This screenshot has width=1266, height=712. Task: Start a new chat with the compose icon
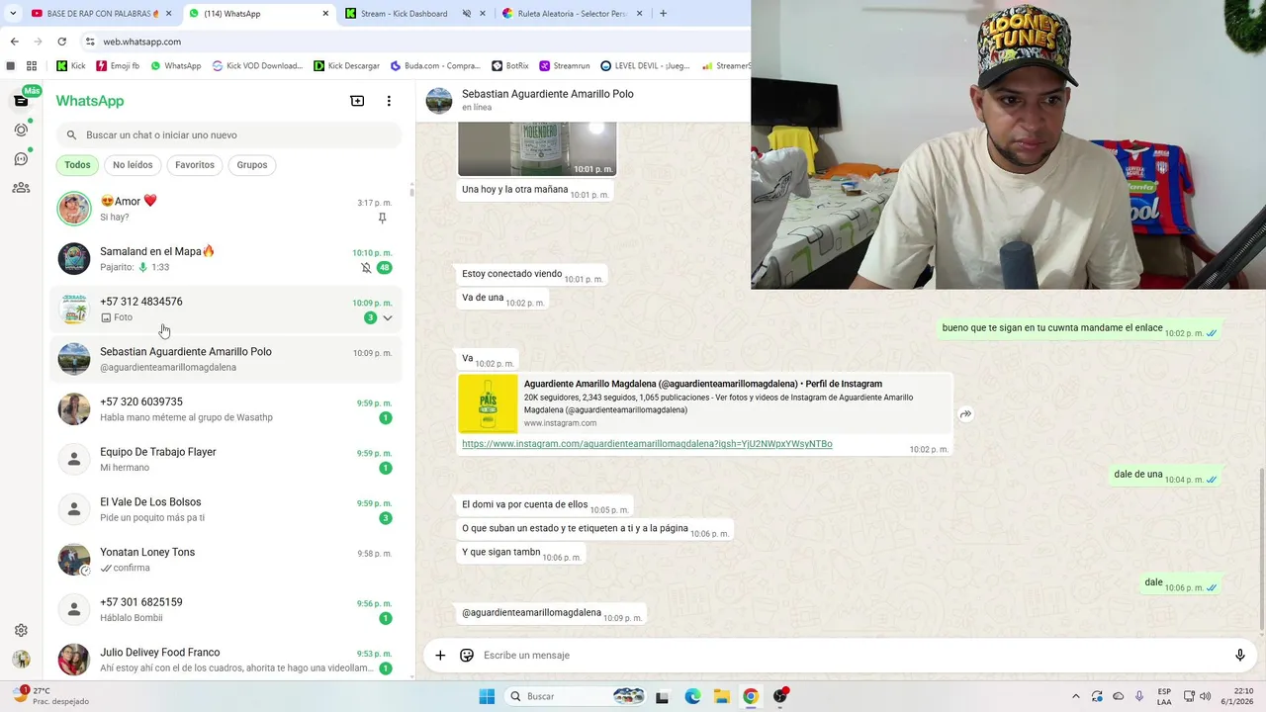[357, 101]
